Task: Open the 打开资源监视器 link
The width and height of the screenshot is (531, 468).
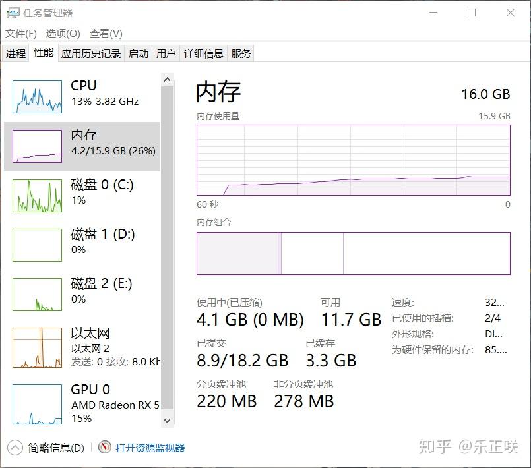Action: click(150, 448)
